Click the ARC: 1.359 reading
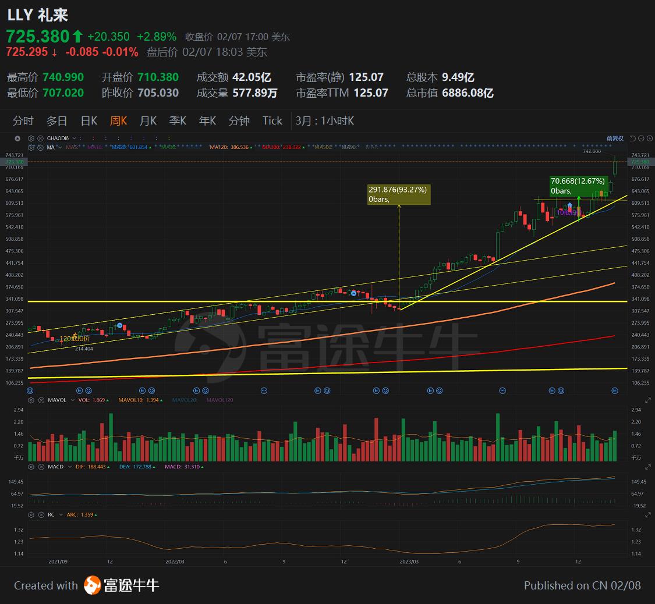The width and height of the screenshot is (655, 604). pos(82,514)
